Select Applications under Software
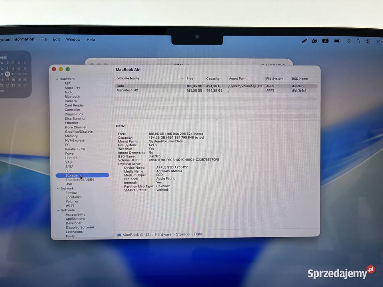 coord(75,219)
